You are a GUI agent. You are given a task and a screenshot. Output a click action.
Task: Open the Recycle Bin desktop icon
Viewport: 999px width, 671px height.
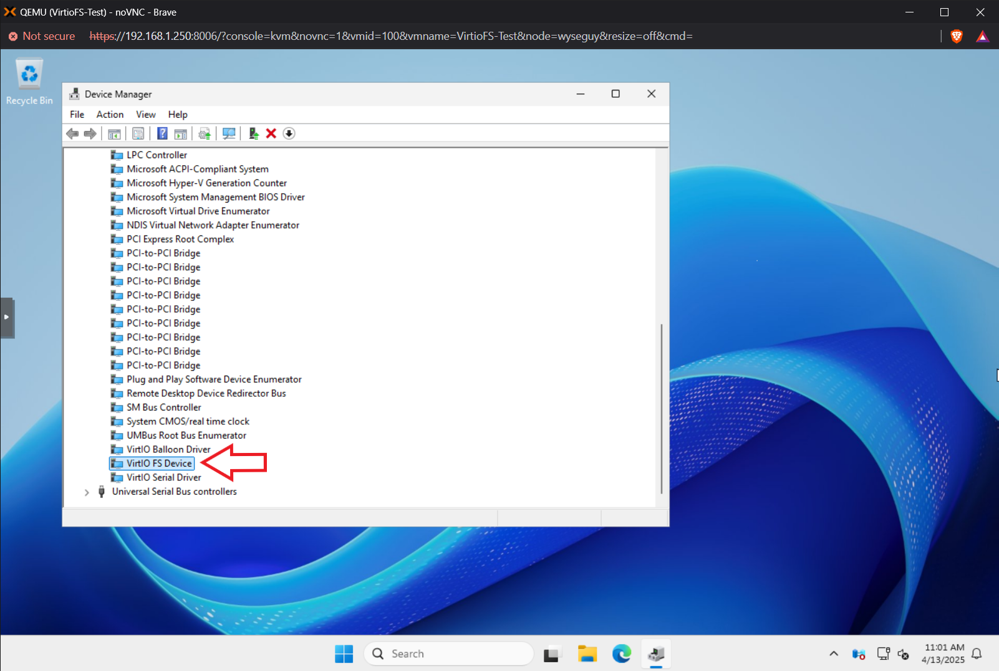(29, 82)
